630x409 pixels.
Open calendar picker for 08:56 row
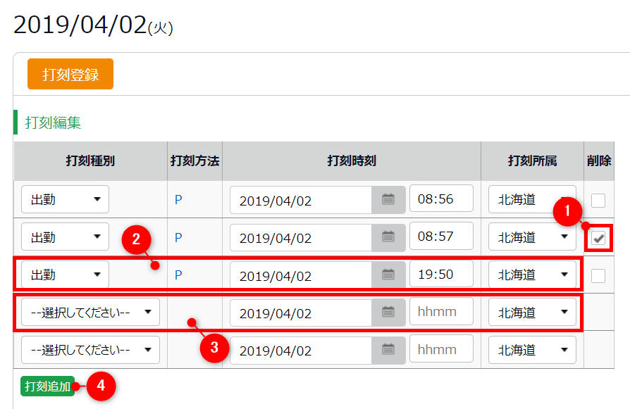click(x=388, y=200)
